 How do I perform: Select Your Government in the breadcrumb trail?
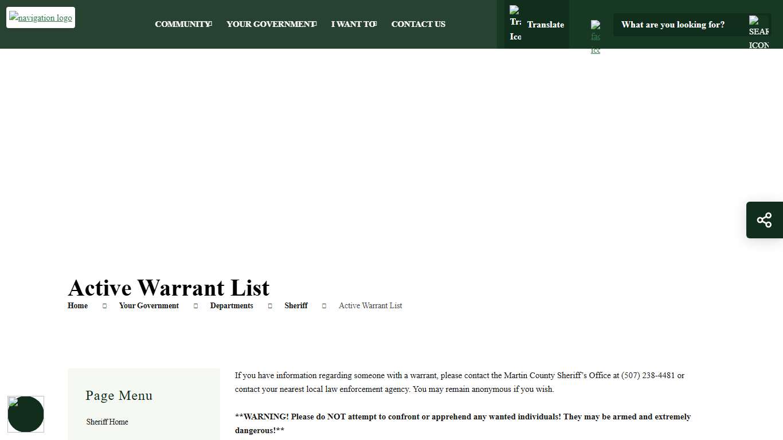[x=148, y=306]
